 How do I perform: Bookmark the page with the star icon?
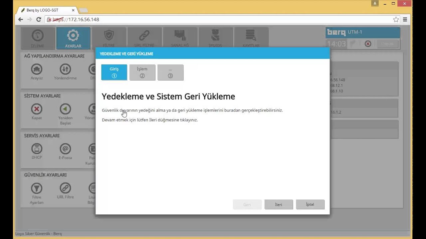(x=396, y=20)
